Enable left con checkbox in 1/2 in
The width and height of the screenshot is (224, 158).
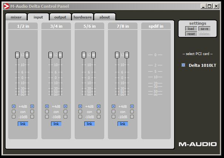point(14,111)
